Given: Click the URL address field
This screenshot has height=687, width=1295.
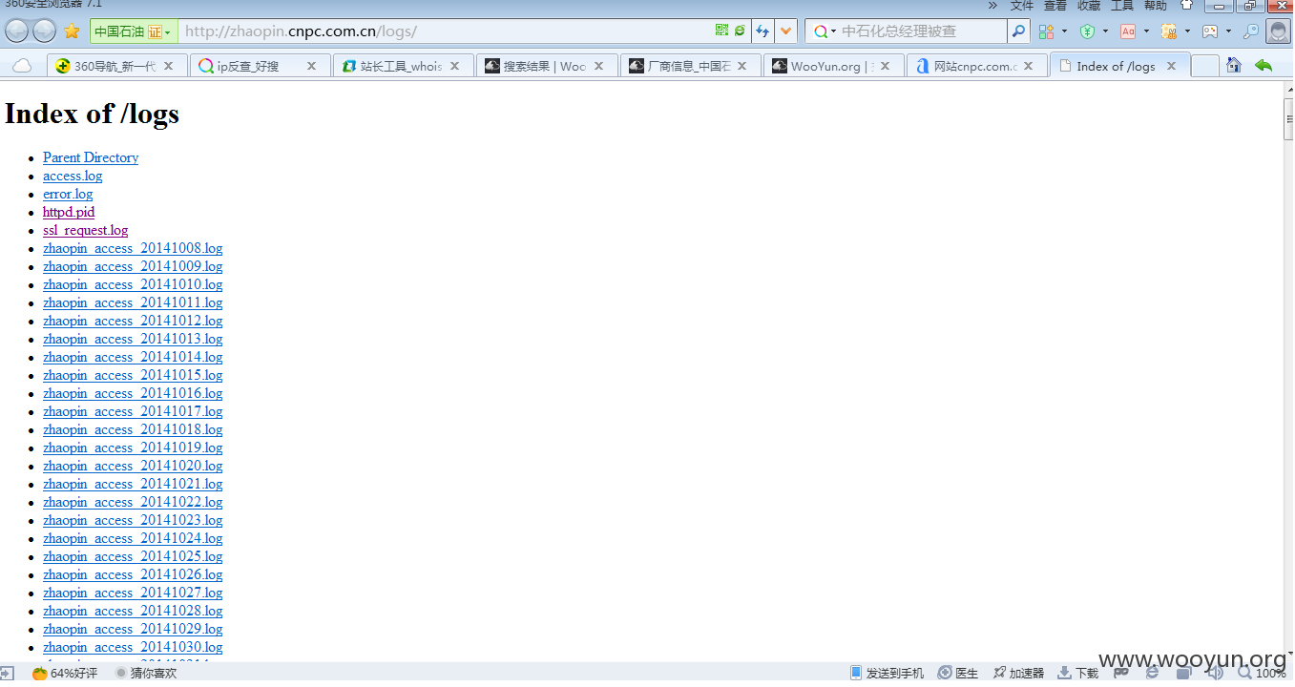Looking at the screenshot, I should pos(444,31).
